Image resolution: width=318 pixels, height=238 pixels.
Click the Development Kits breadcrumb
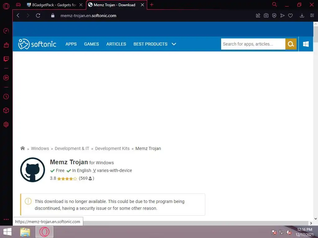pos(112,148)
